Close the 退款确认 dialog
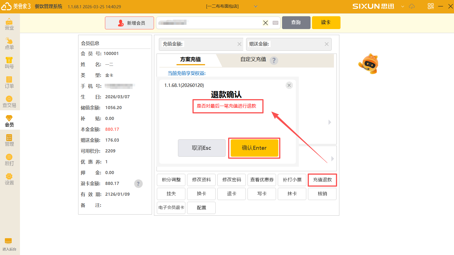 (x=289, y=85)
